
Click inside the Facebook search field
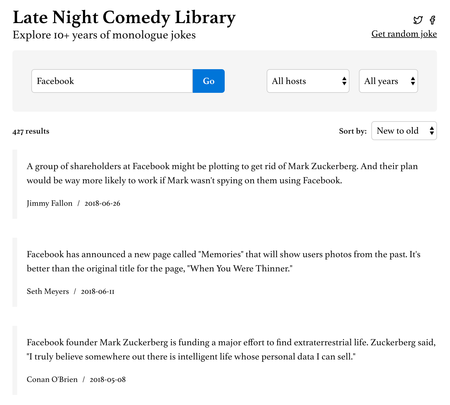(112, 81)
